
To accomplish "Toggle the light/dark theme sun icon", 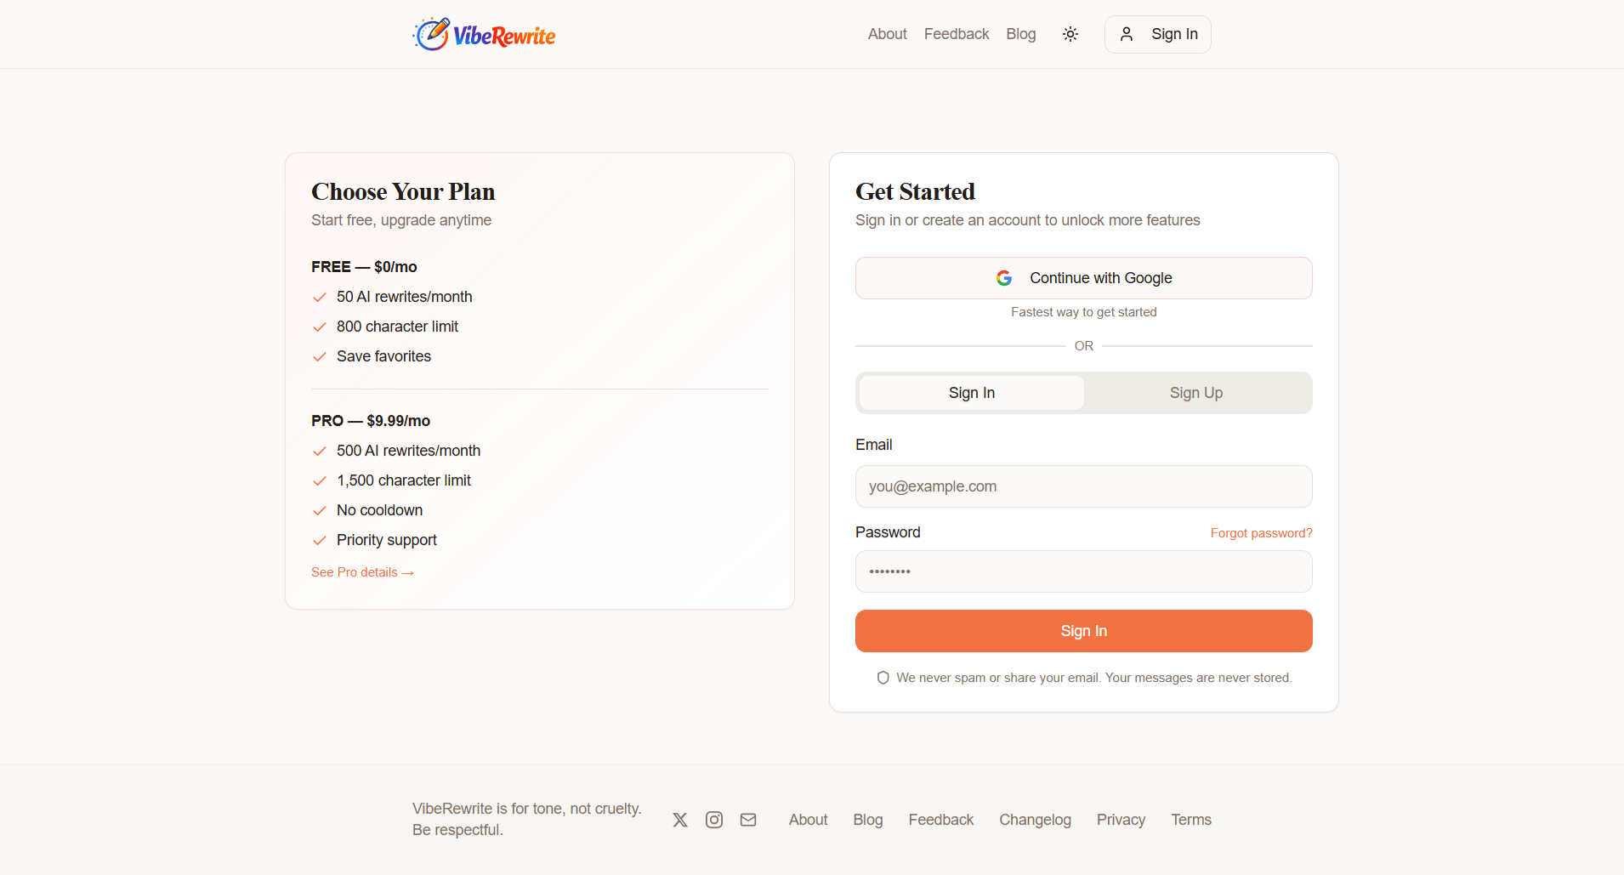I will 1070,34.
